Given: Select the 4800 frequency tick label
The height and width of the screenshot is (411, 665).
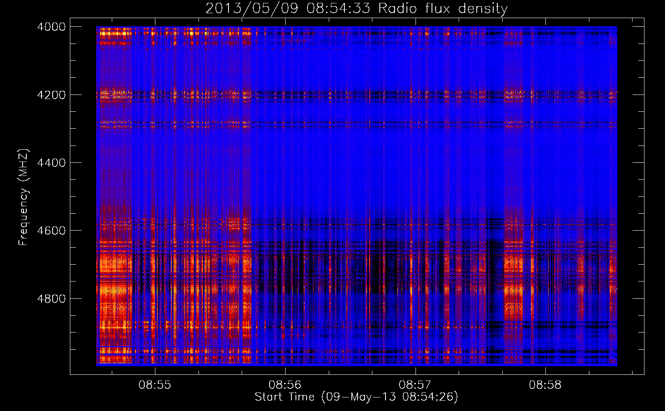Looking at the screenshot, I should coord(51,299).
